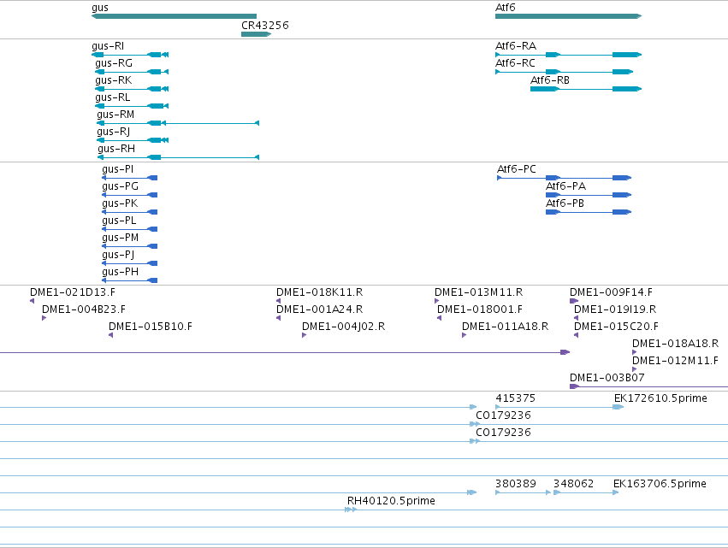
Task: Select the Atf6 gene feature bar
Action: pos(568,16)
